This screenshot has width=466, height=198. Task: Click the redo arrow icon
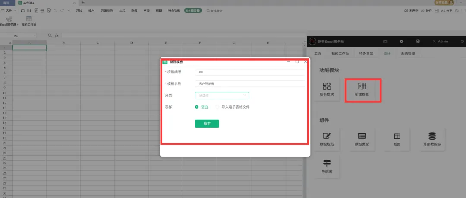pyautogui.click(x=62, y=10)
